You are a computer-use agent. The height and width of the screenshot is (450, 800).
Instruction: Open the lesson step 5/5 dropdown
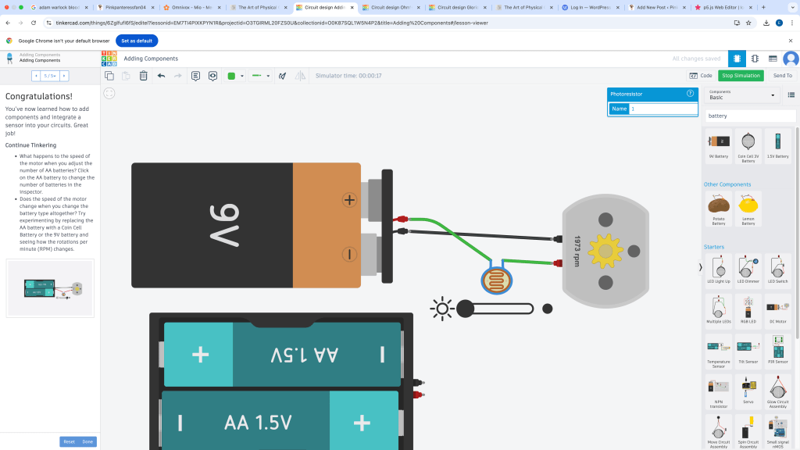(50, 76)
